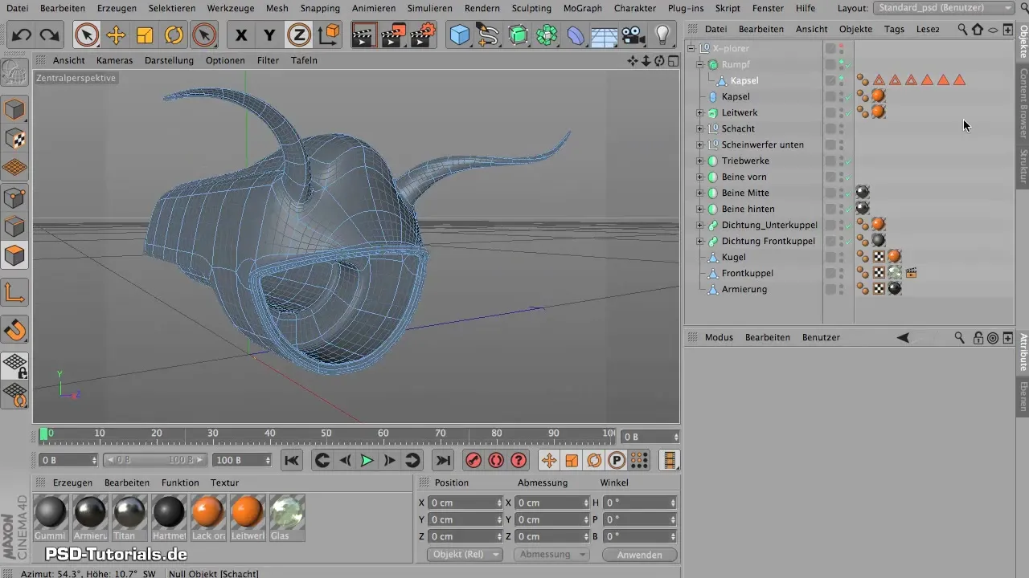This screenshot has height=578, width=1029.
Task: Switch to the Content Browser tab
Action: coord(1023,103)
